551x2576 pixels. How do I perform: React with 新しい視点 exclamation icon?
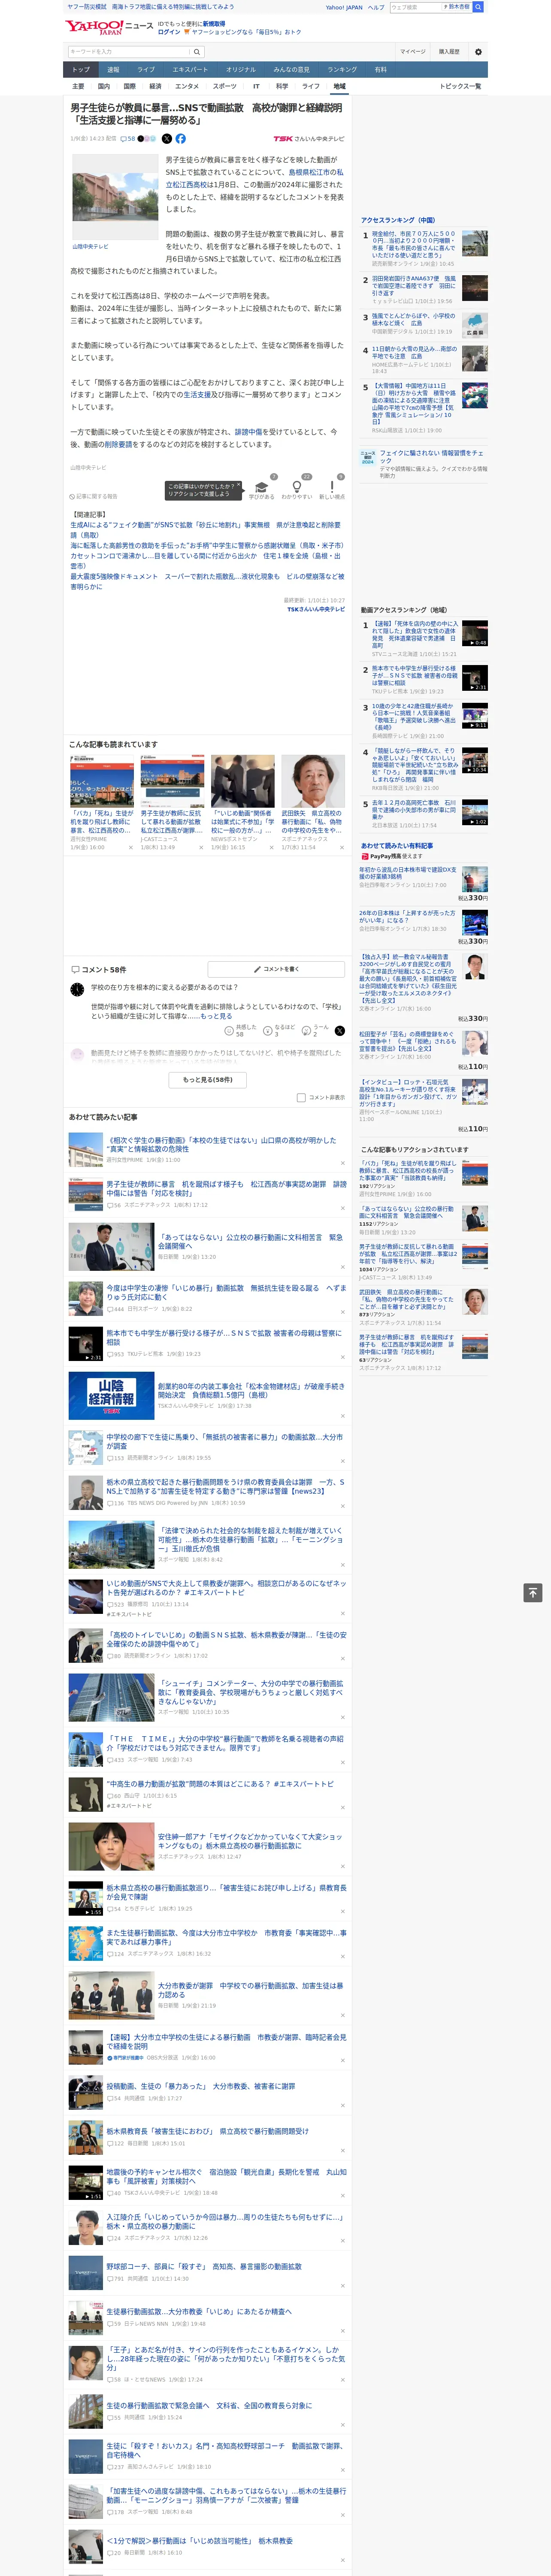point(332,487)
